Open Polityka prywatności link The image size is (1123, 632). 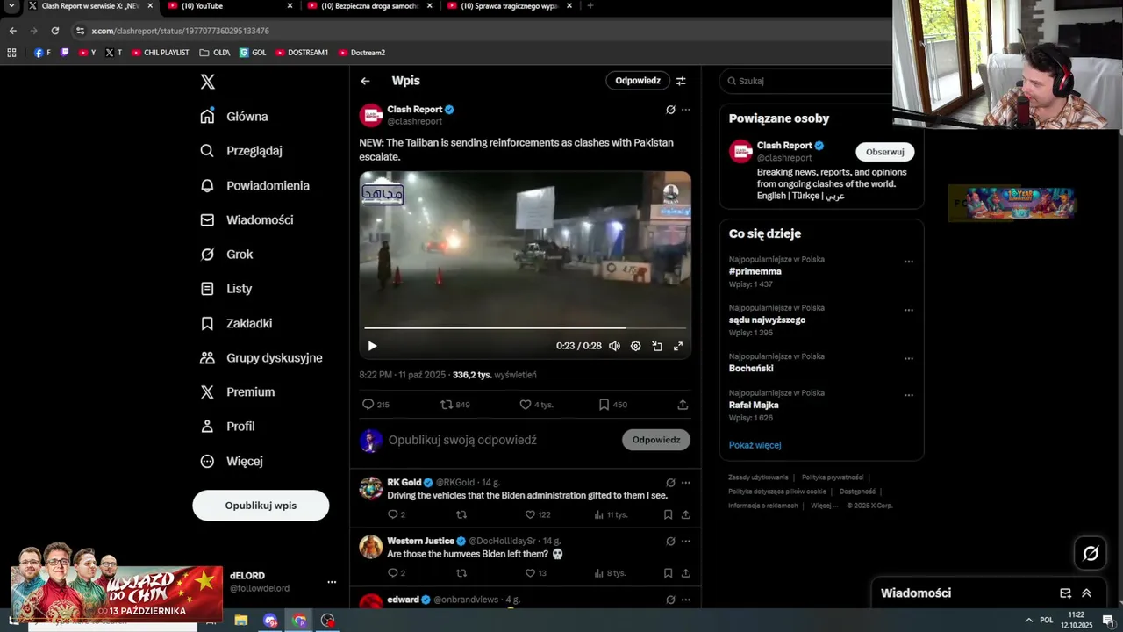[833, 478]
